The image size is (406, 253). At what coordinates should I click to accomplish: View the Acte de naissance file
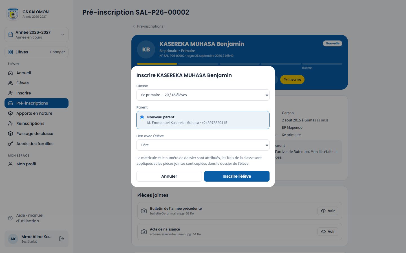328,232
